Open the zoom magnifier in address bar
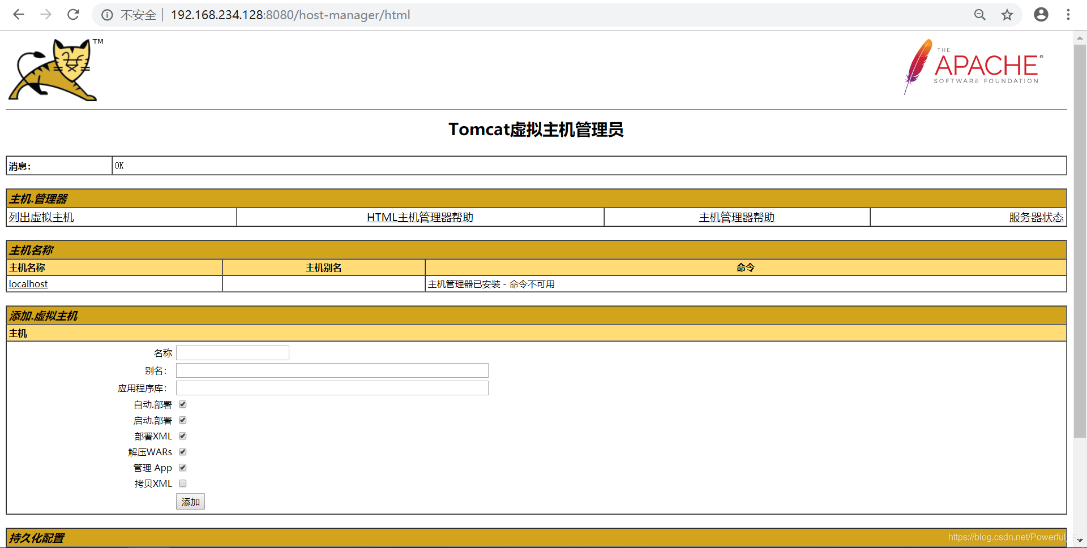This screenshot has width=1087, height=548. coord(980,15)
